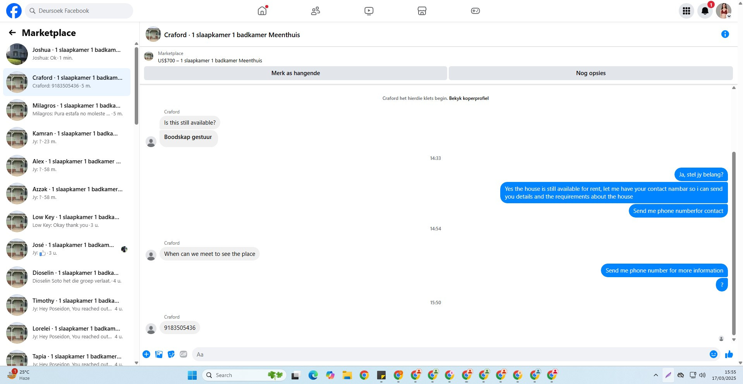
Task: Open the Milagros conversation
Action: pyautogui.click(x=67, y=110)
